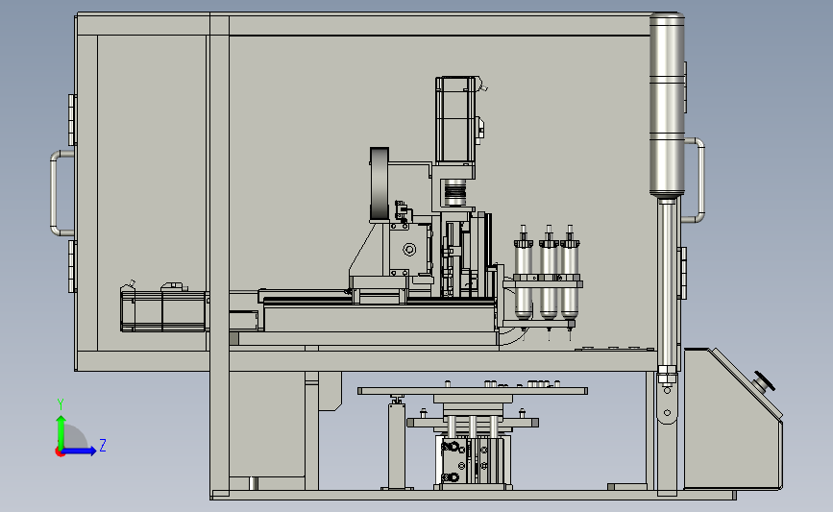Screen dimensions: 833x512
Task: Pick the slim support post left of the lift cylinder
Action: 396,444
